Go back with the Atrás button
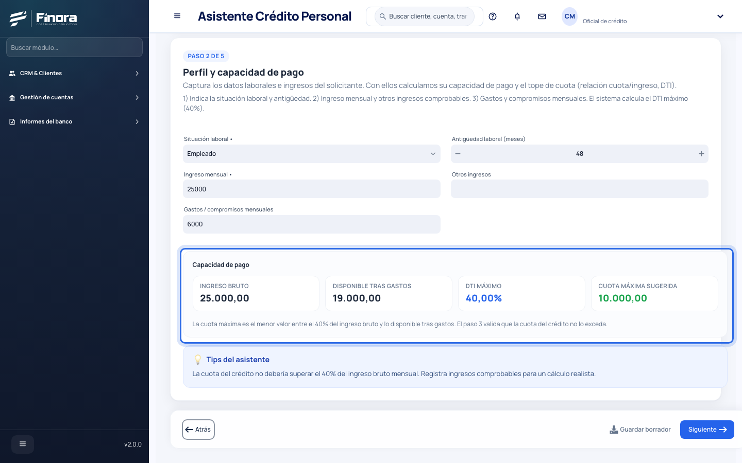The width and height of the screenshot is (742, 463). [x=198, y=430]
